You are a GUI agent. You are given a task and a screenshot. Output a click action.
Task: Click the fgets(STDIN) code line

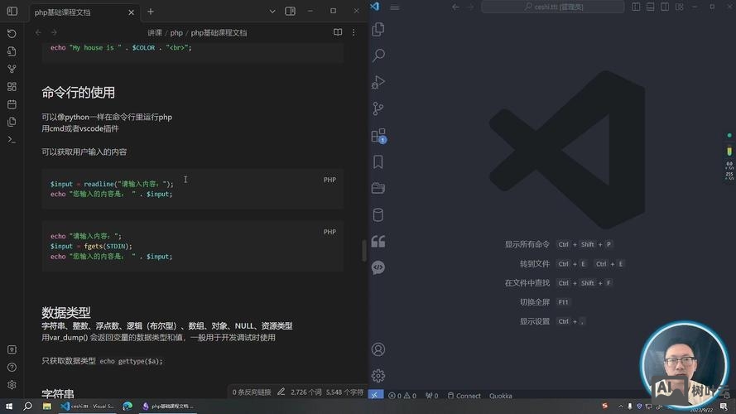91,246
